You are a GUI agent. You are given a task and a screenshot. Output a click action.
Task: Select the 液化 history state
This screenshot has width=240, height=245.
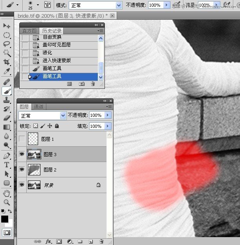[59, 53]
